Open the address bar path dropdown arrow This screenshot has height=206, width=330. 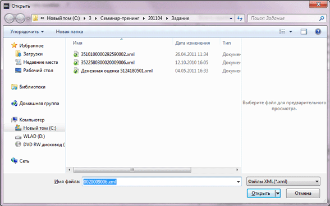pos(231,18)
